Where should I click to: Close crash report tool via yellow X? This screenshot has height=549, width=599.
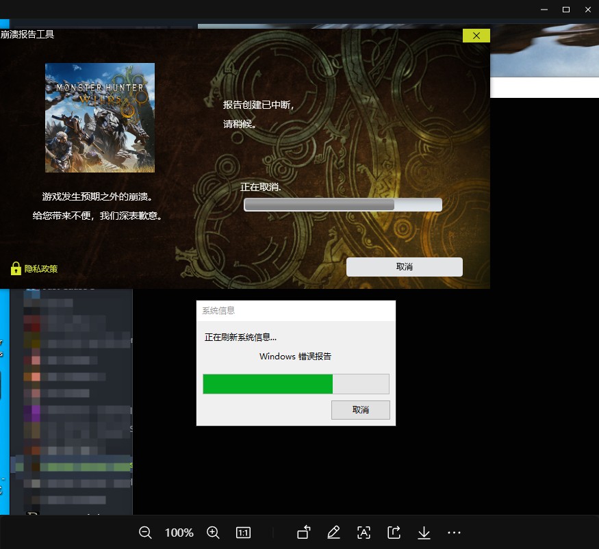[476, 36]
